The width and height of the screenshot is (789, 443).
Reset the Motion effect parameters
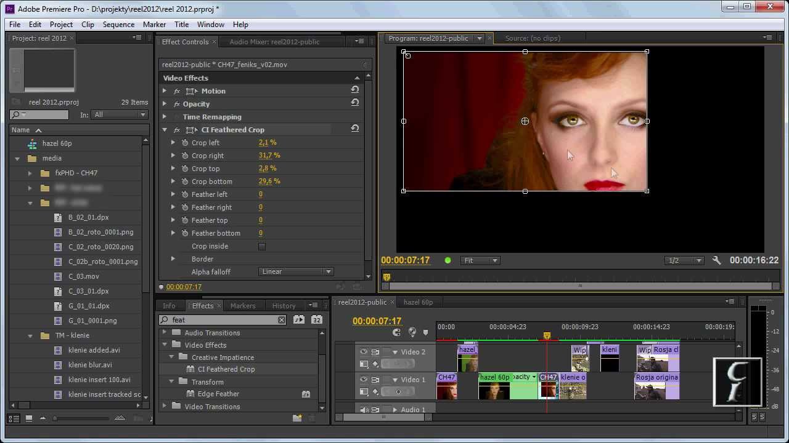point(355,90)
